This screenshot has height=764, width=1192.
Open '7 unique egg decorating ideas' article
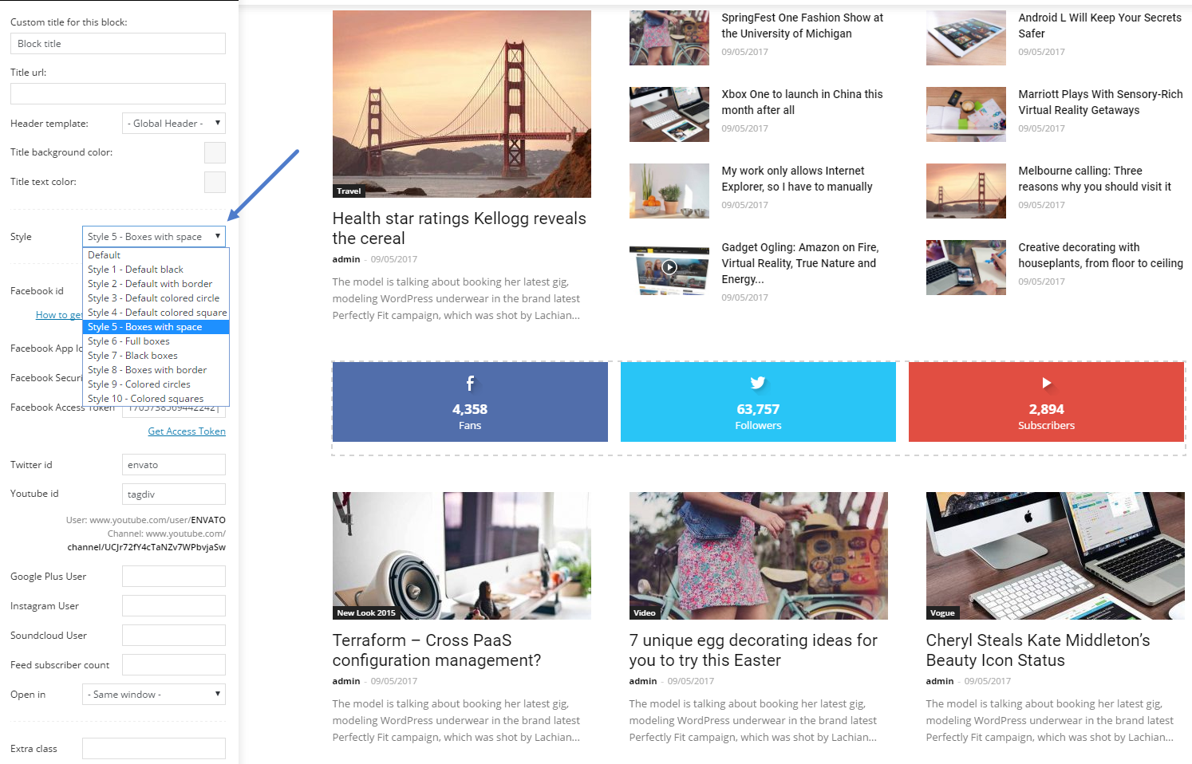[753, 650]
